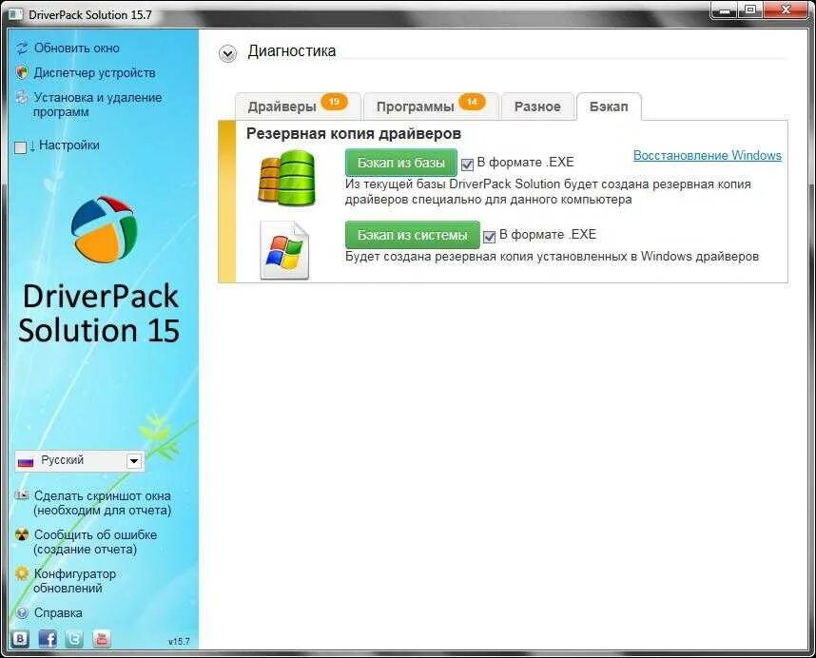The height and width of the screenshot is (658, 816).
Task: Click the title bar app icon
Action: click(x=17, y=15)
